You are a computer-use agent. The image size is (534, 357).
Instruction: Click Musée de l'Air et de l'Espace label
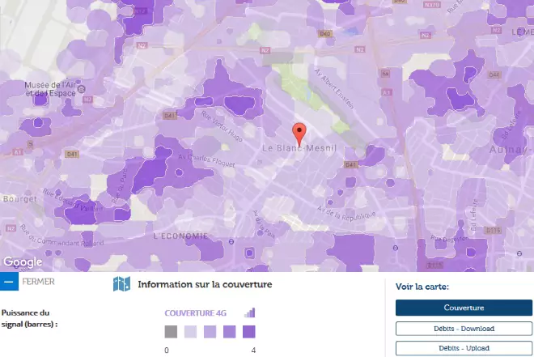(x=49, y=89)
